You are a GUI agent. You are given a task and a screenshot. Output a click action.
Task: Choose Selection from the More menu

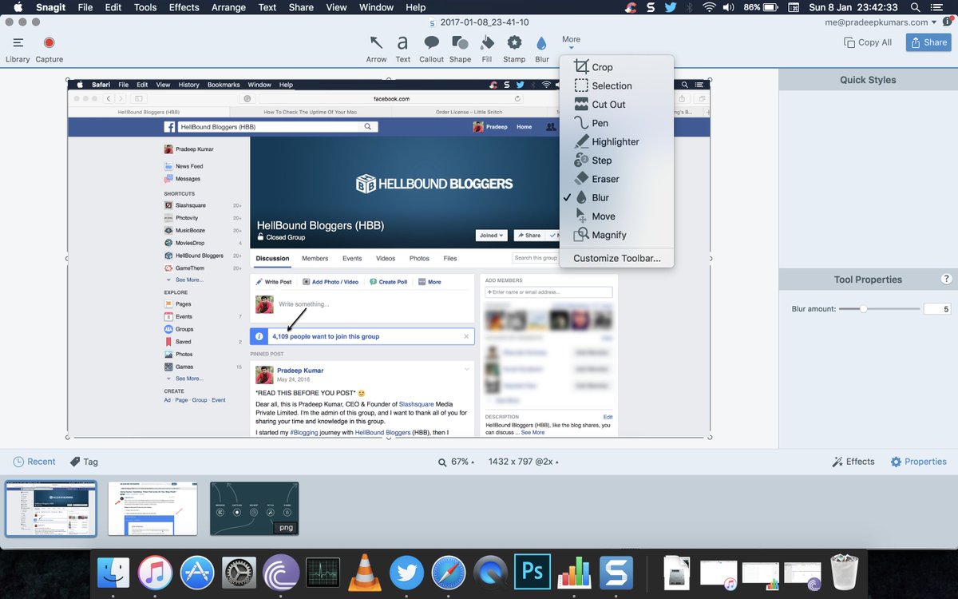(616, 85)
